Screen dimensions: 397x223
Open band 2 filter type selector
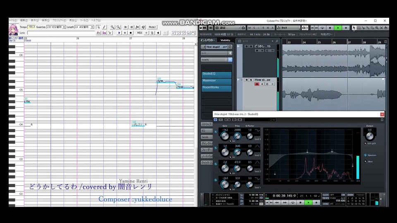(257, 162)
